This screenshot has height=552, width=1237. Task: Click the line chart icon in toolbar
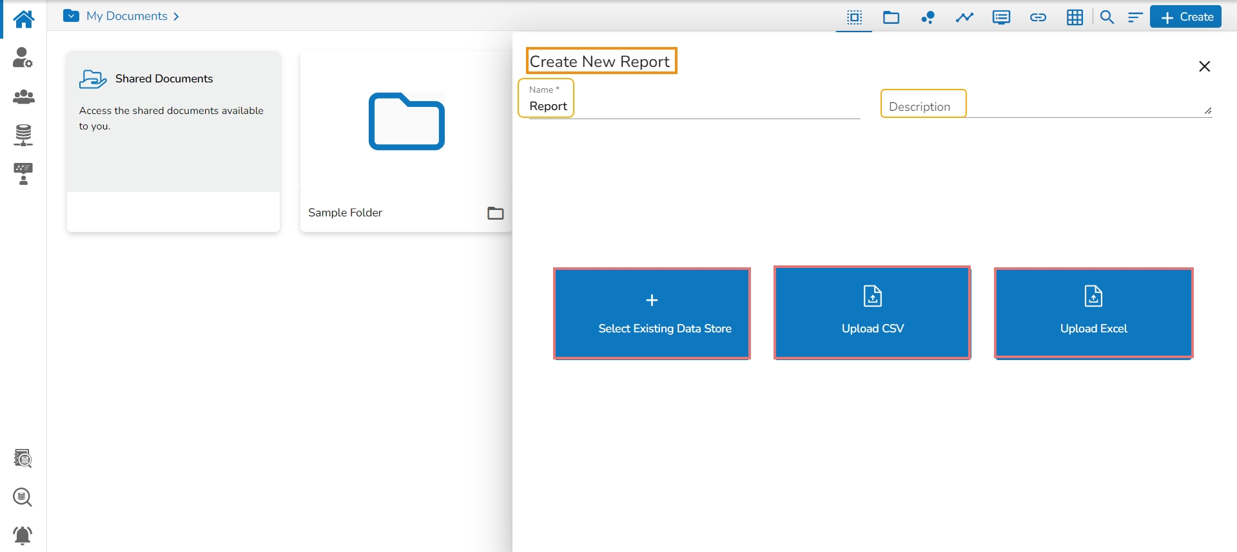tap(964, 17)
